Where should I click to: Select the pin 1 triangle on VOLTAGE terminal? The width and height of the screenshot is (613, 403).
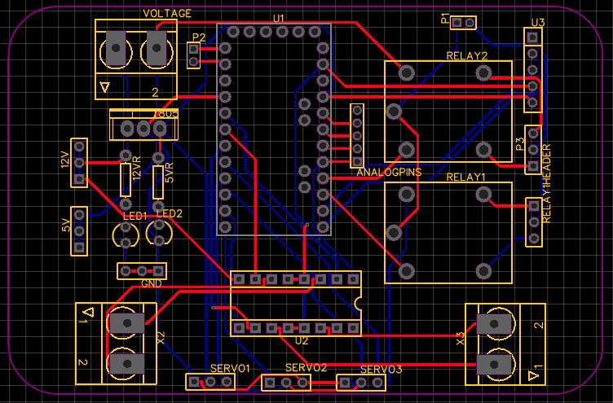[104, 86]
